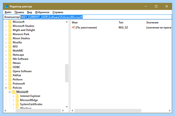Open the Вид menu
175x116 pixels.
point(29,12)
